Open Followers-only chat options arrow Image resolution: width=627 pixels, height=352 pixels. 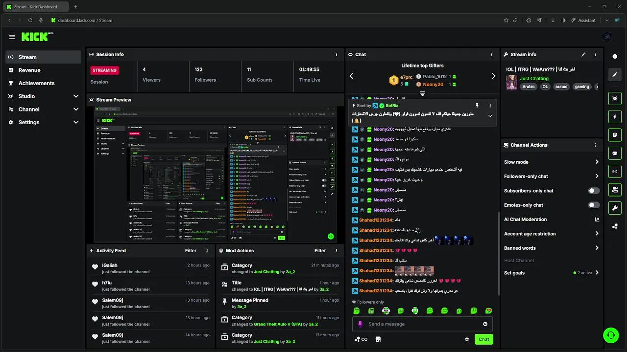597,176
